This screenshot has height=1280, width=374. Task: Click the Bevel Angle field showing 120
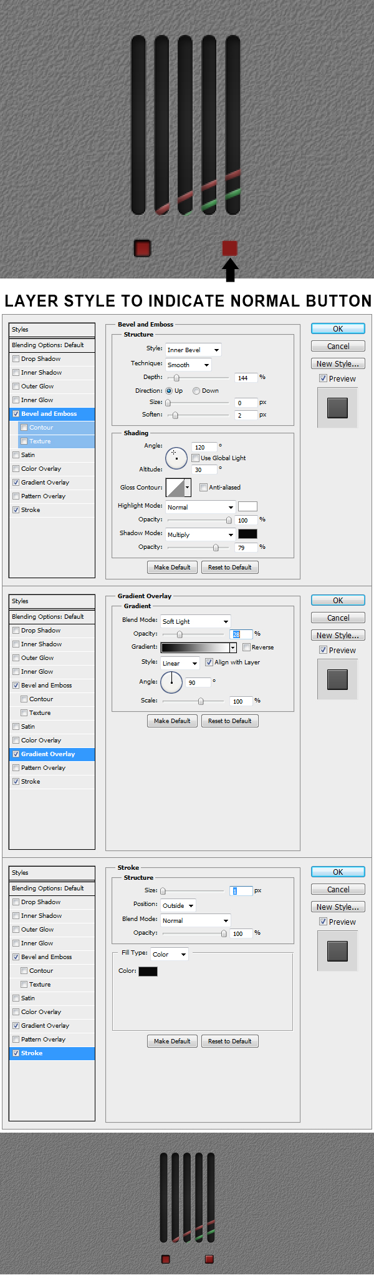click(x=204, y=447)
